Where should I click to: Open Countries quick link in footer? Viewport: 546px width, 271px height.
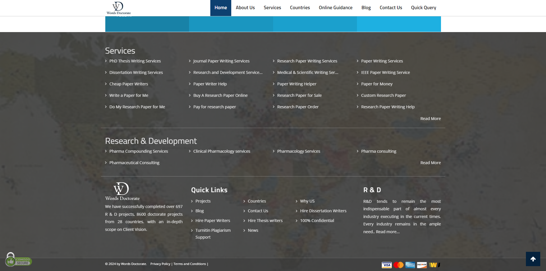(x=257, y=201)
